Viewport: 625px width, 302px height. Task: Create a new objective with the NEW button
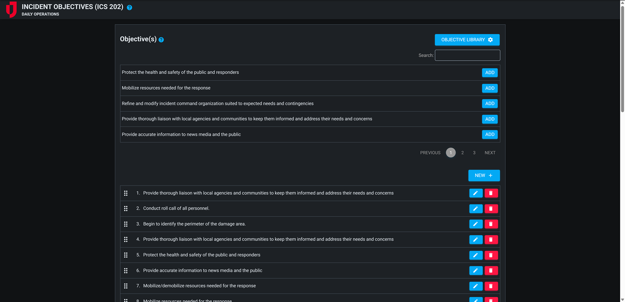pyautogui.click(x=484, y=175)
